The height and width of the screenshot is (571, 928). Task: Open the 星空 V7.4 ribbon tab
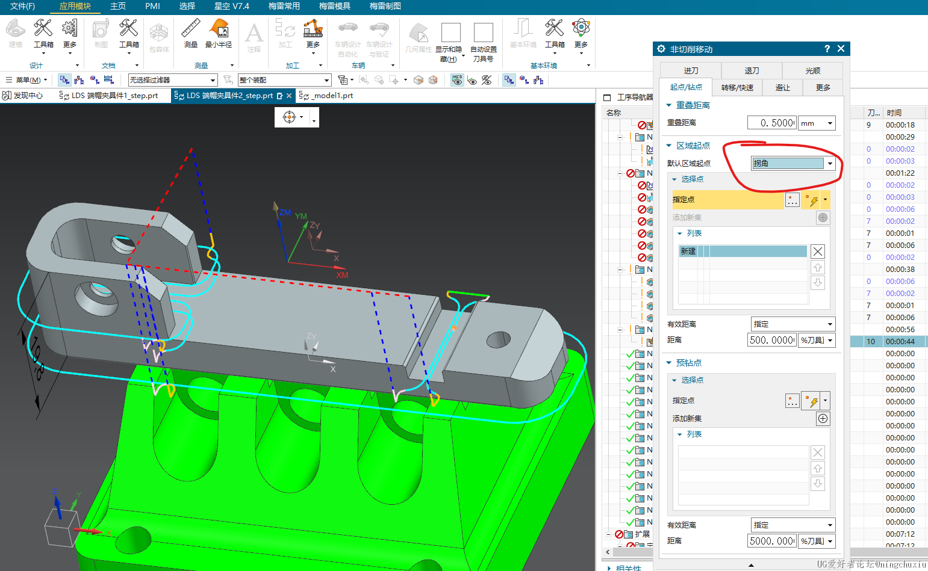(232, 6)
